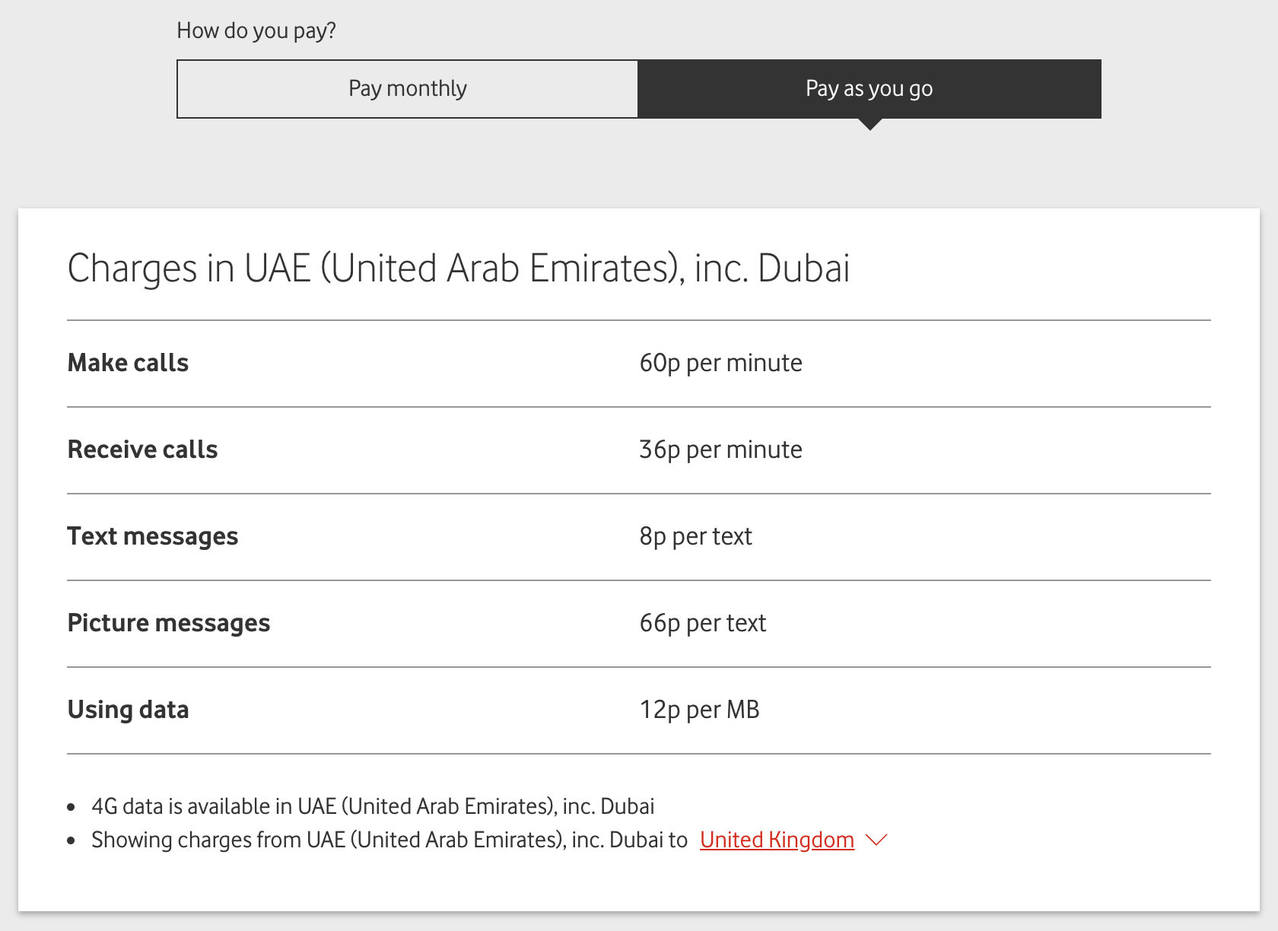Image resolution: width=1278 pixels, height=931 pixels.
Task: Open the United Kingdom destination link
Action: pyautogui.click(x=776, y=840)
